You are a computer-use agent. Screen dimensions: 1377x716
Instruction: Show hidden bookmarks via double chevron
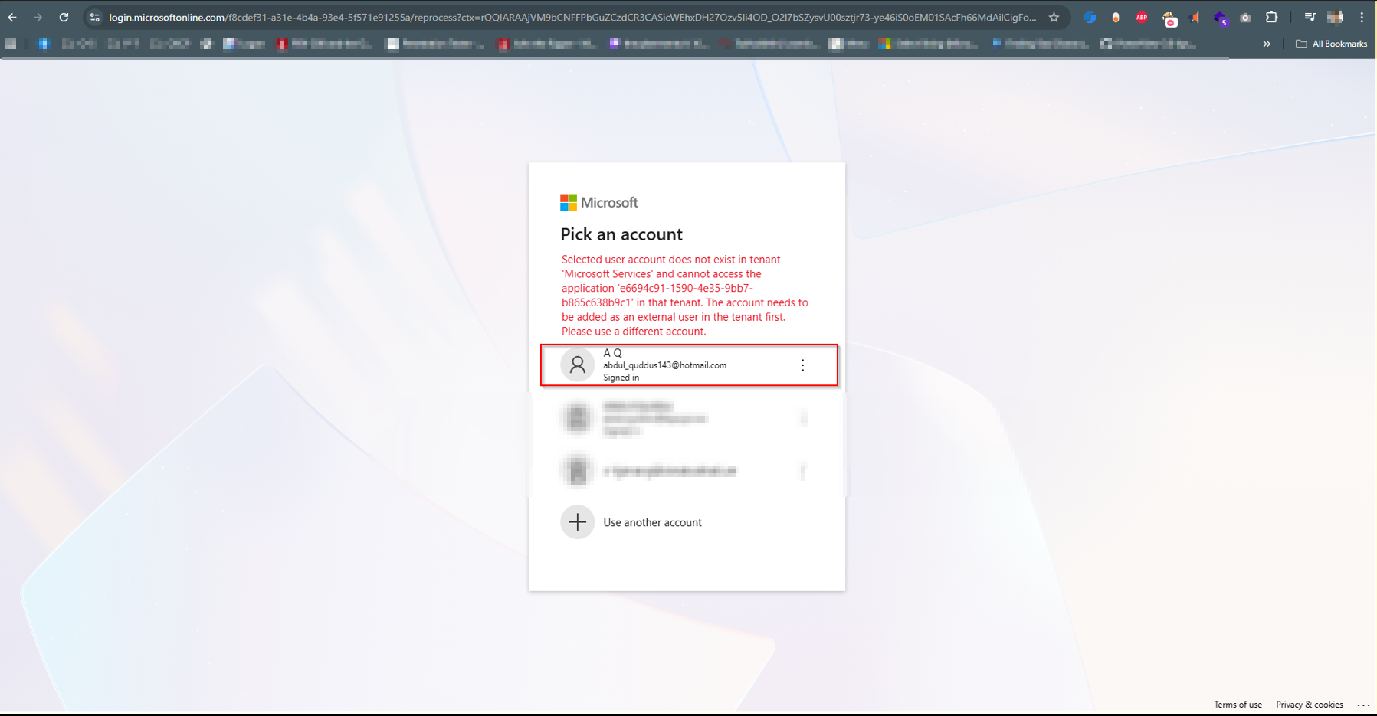coord(1267,44)
